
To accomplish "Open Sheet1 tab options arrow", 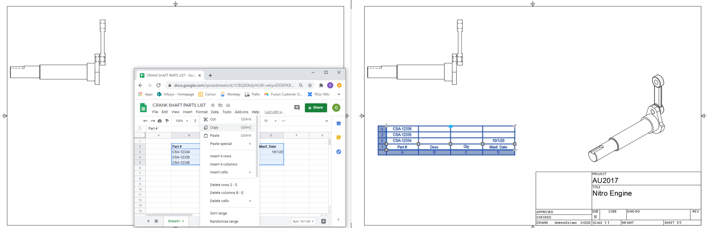I will 183,221.
